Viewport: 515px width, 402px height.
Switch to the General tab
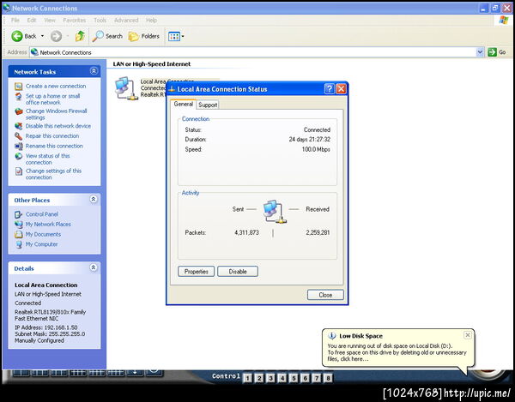click(184, 104)
